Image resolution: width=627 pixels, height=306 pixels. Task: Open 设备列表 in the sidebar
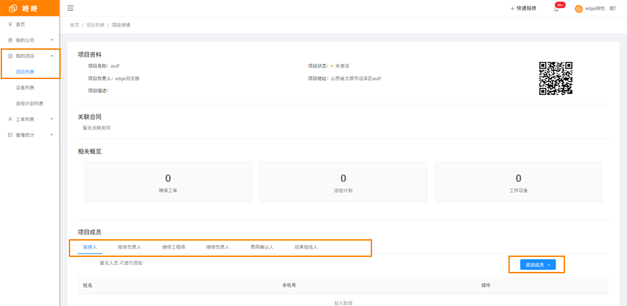(25, 87)
